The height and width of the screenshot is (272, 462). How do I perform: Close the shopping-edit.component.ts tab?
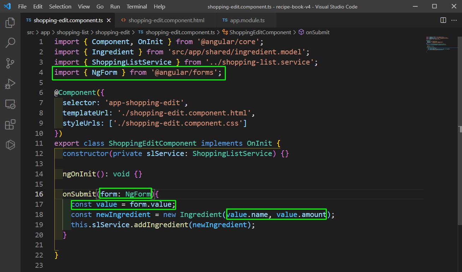point(109,20)
